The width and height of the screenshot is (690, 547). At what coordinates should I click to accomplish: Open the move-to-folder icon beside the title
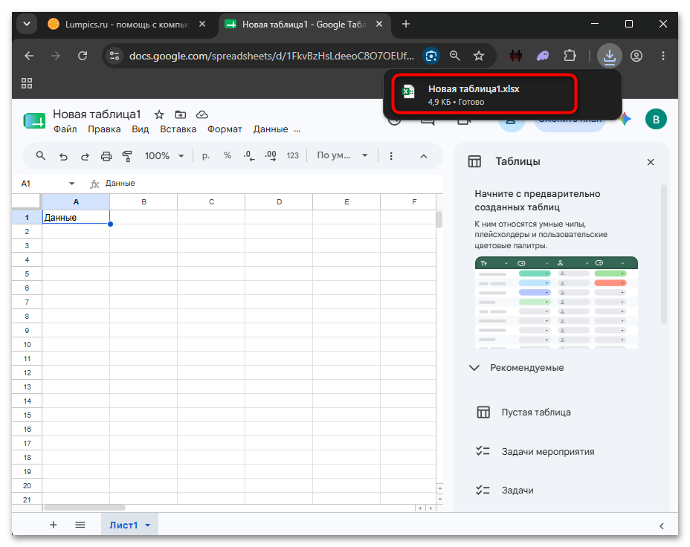coord(181,114)
